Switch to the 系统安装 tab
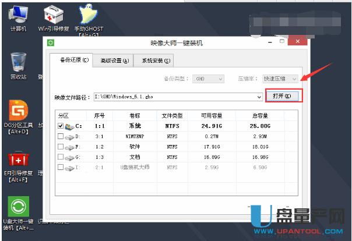 [153, 60]
